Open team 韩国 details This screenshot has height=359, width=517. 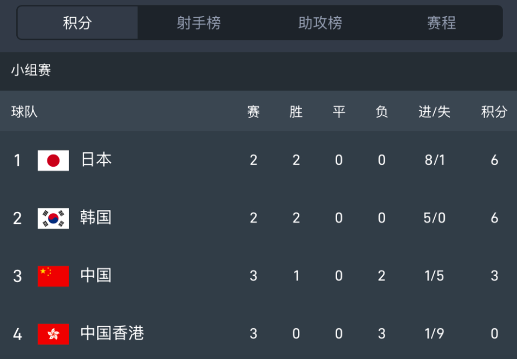(x=96, y=217)
